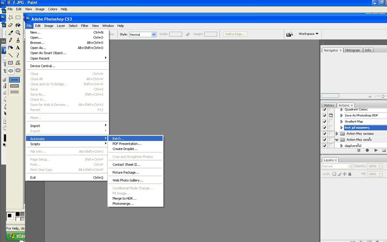Uncheck the test action checkbox
This screenshot has height=242, width=387.
(x=325, y=128)
